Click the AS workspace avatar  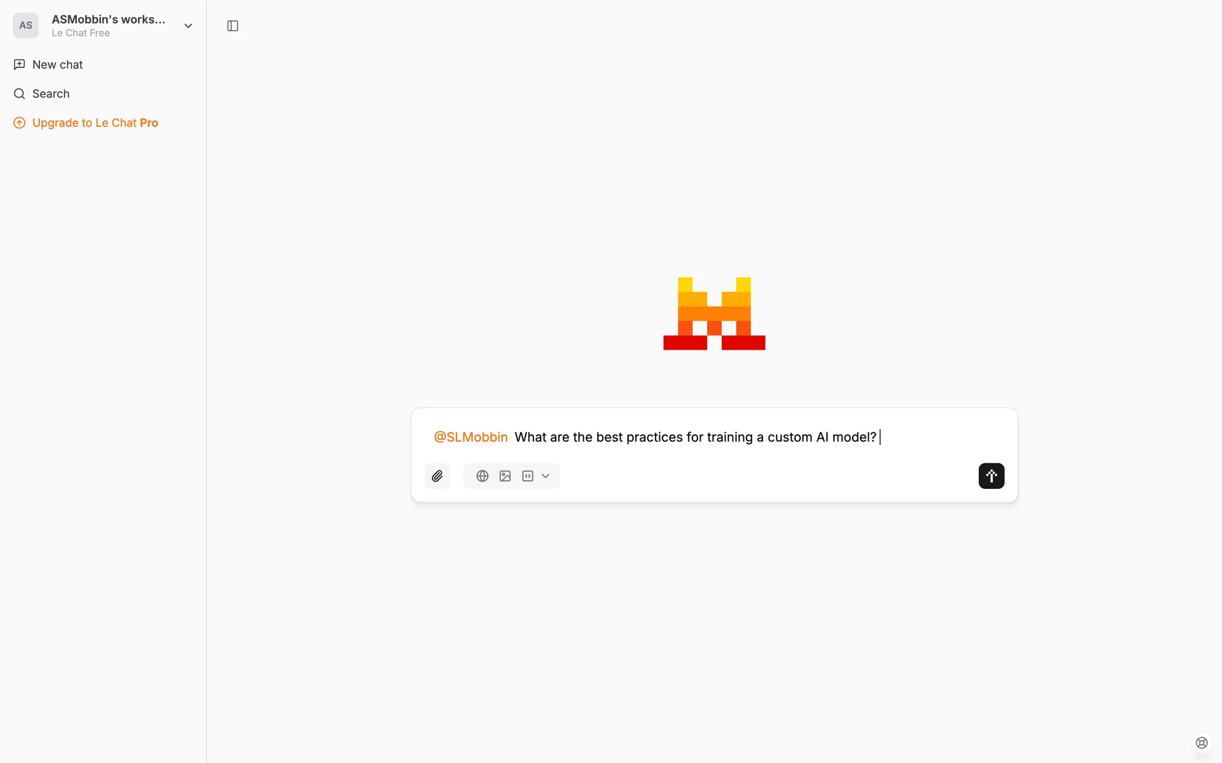point(25,25)
